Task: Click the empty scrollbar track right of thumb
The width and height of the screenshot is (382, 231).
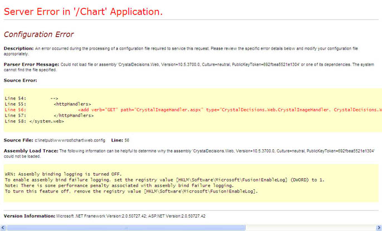Action: (x=311, y=228)
